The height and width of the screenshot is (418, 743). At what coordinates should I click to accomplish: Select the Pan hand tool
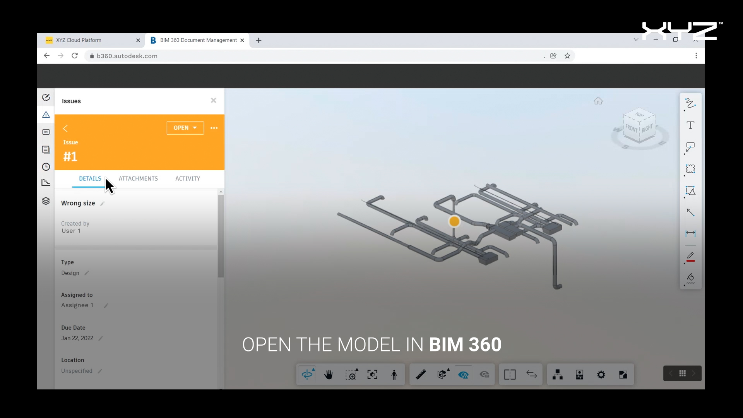[x=329, y=375]
